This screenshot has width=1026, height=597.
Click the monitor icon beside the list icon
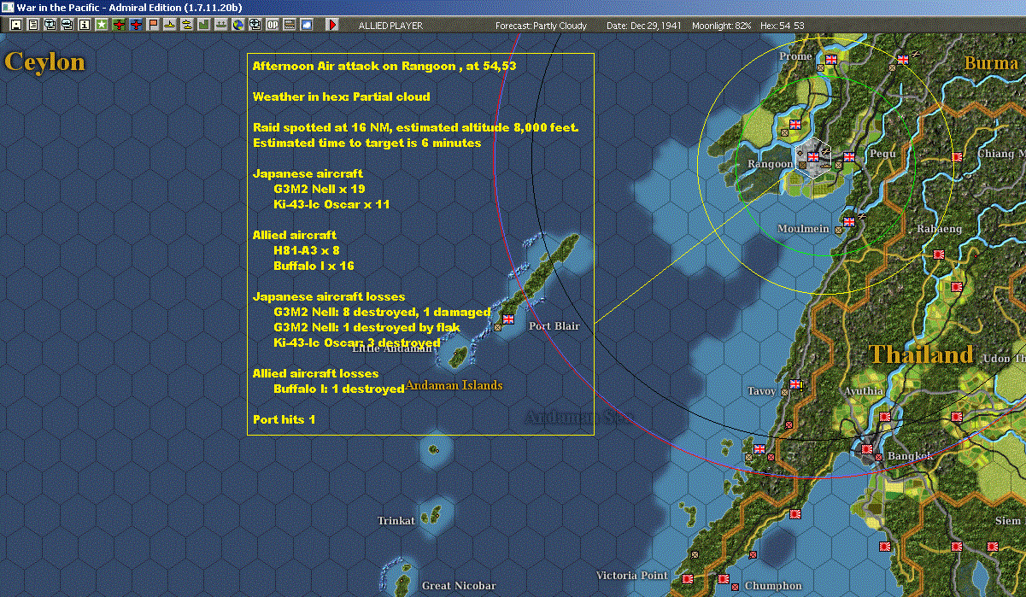pos(50,25)
